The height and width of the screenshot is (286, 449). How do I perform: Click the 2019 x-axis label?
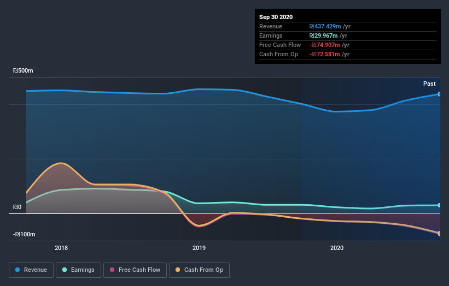199,248
